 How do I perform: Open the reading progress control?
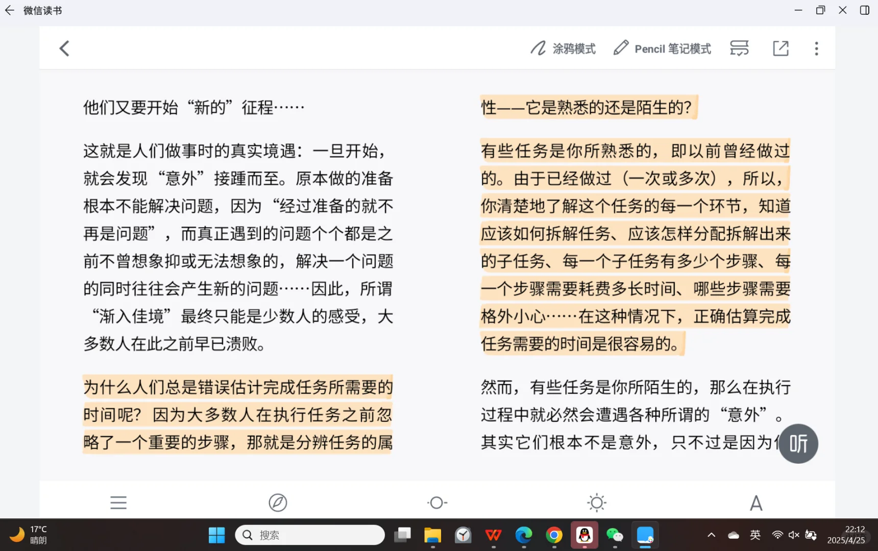(x=437, y=503)
